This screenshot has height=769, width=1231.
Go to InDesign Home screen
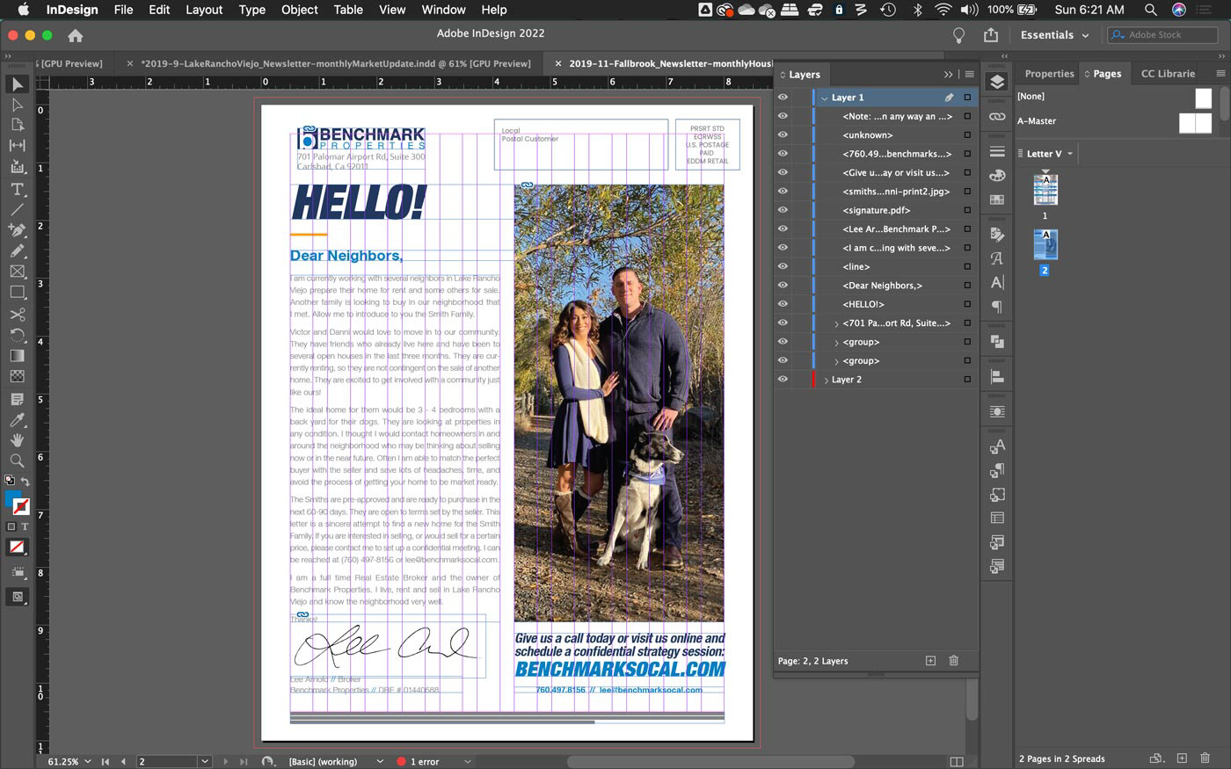point(76,35)
